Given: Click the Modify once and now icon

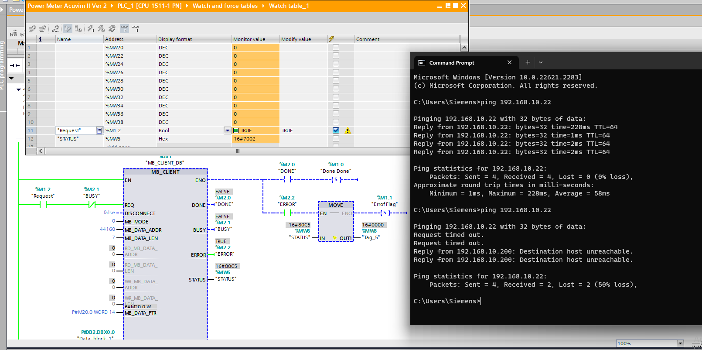Looking at the screenshot, I should (91, 29).
